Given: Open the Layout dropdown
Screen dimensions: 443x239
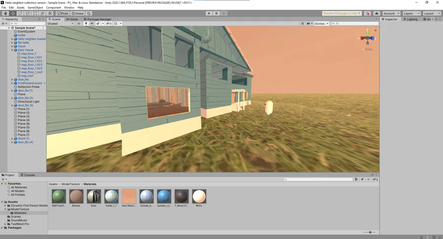Looking at the screenshot, I should point(432,13).
